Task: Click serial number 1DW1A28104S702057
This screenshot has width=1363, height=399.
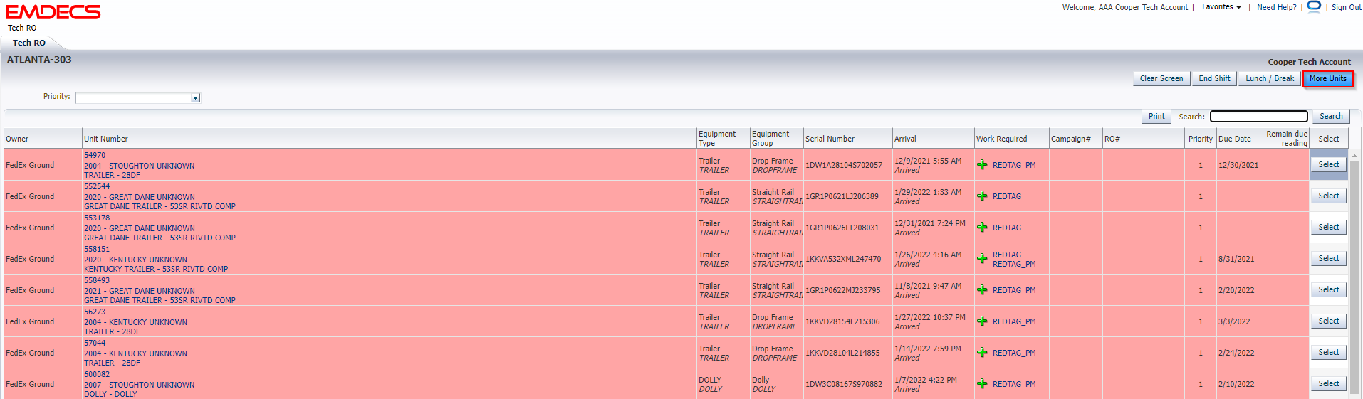Action: [x=844, y=165]
